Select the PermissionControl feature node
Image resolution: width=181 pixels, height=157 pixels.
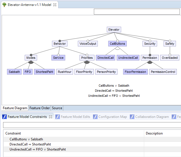(163, 72)
